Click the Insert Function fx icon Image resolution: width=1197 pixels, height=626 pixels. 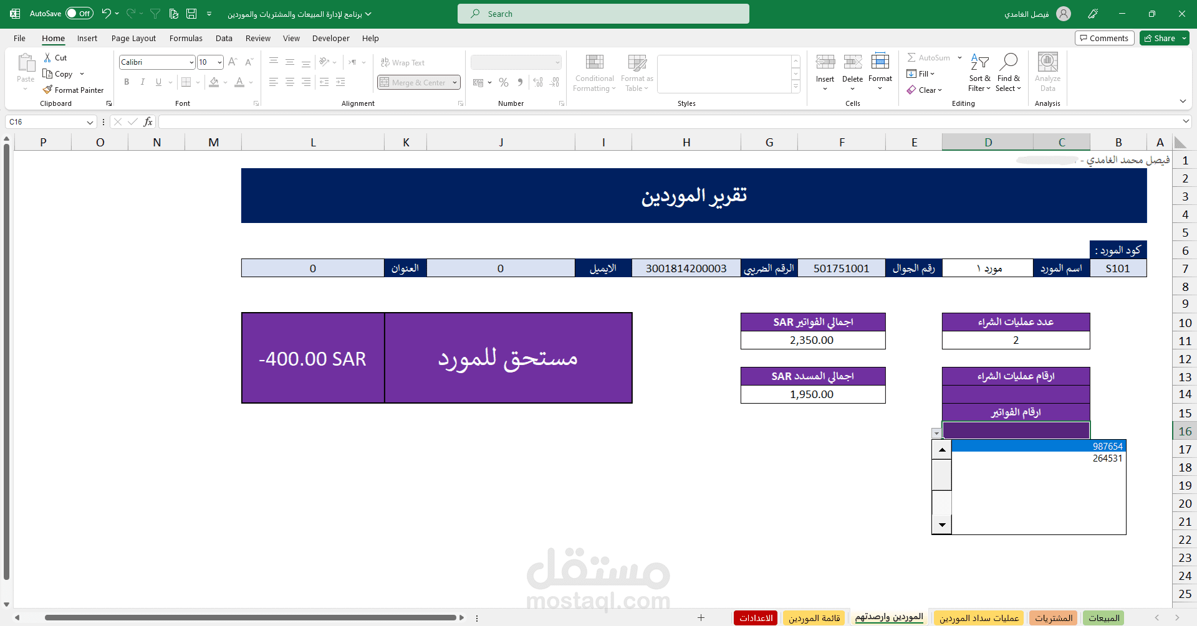click(148, 121)
